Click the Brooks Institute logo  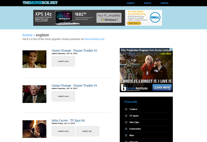click(x=134, y=88)
